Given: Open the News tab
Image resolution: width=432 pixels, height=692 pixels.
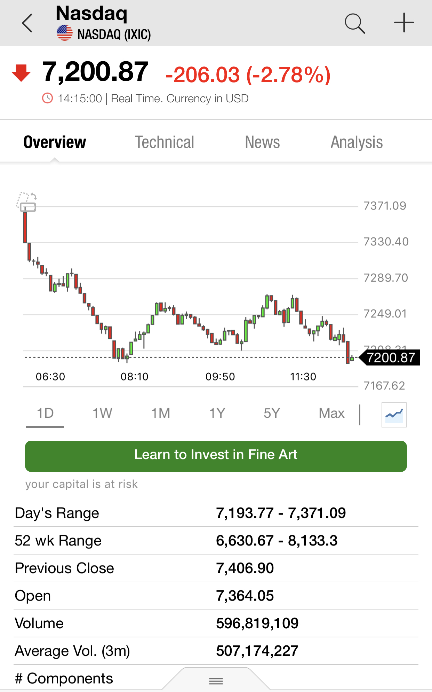Looking at the screenshot, I should pos(262,142).
